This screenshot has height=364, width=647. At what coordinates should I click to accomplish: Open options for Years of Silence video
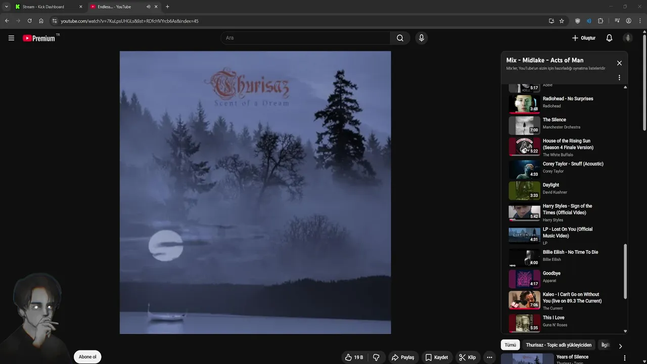[x=625, y=358]
